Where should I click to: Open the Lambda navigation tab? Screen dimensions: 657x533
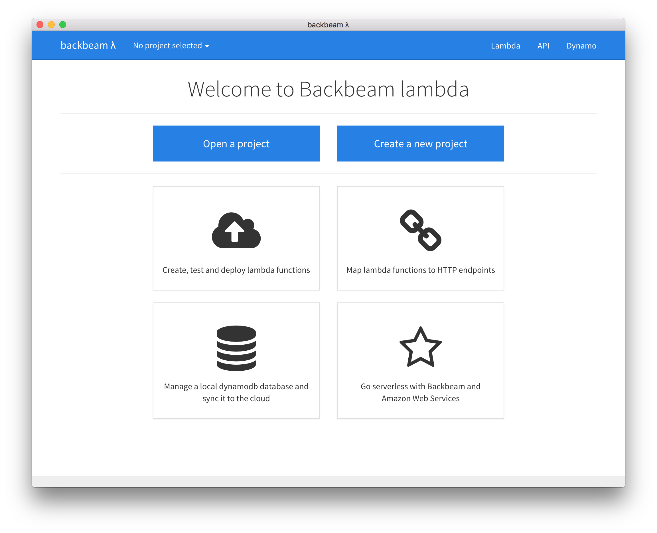coord(505,46)
